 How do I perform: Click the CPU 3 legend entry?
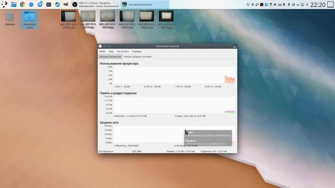tap(183, 87)
